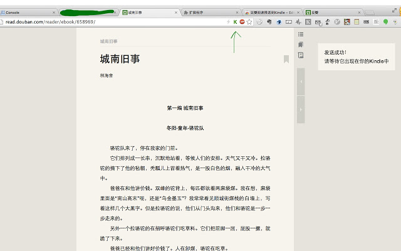
Task: Click the 发送成功! notification message
Action: point(335,53)
